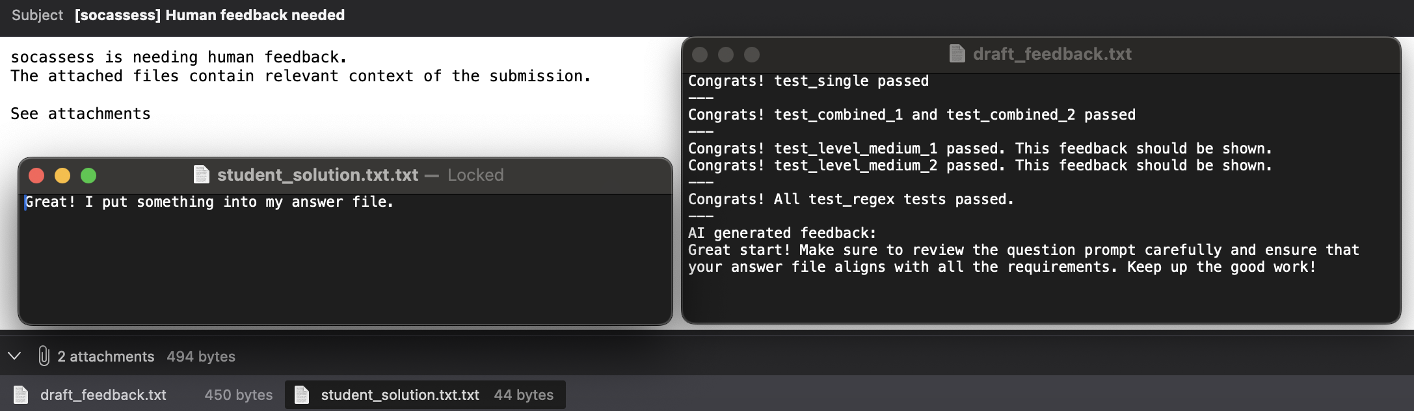Select the student_solution.txt.txt attachment

425,395
